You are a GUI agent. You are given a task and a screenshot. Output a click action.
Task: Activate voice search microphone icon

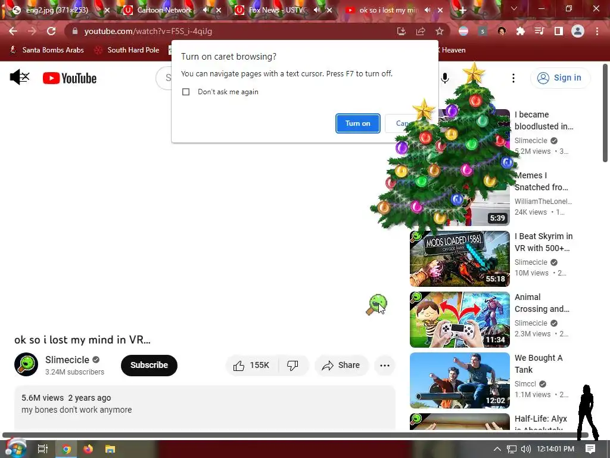click(x=444, y=78)
